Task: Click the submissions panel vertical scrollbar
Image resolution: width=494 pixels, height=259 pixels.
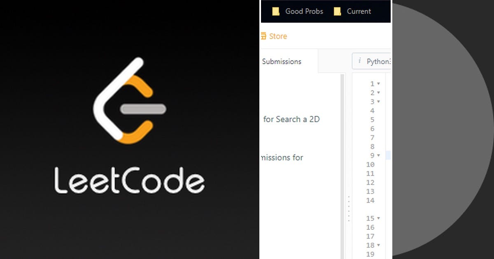Action: coord(343,166)
